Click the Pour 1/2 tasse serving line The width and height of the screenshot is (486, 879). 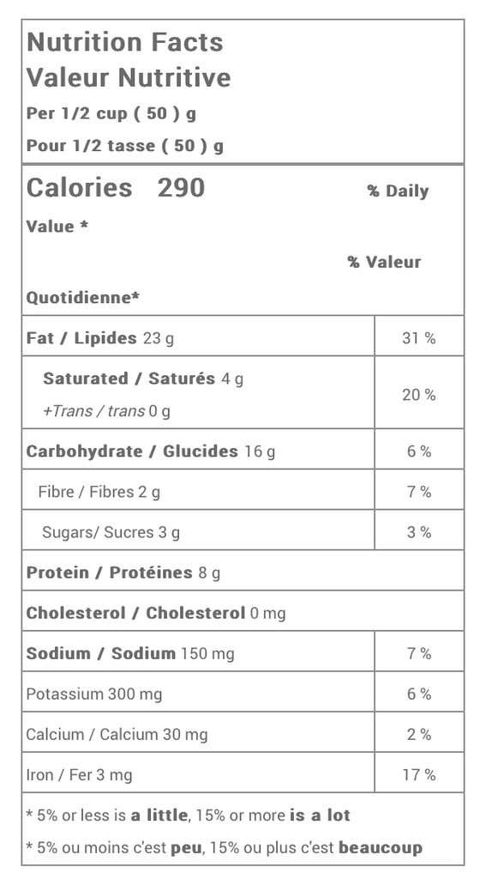(124, 146)
